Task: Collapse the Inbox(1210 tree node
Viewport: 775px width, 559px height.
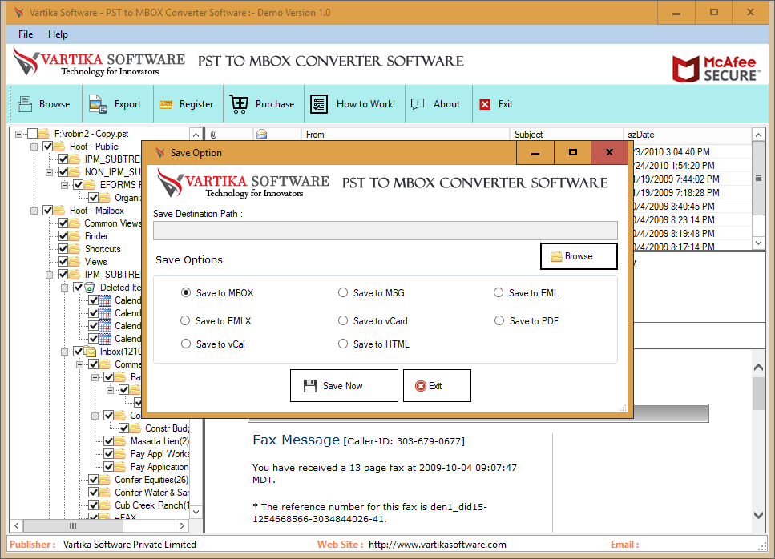Action: [x=65, y=352]
